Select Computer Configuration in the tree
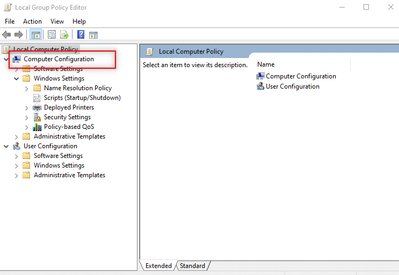The width and height of the screenshot is (399, 275). pos(59,59)
